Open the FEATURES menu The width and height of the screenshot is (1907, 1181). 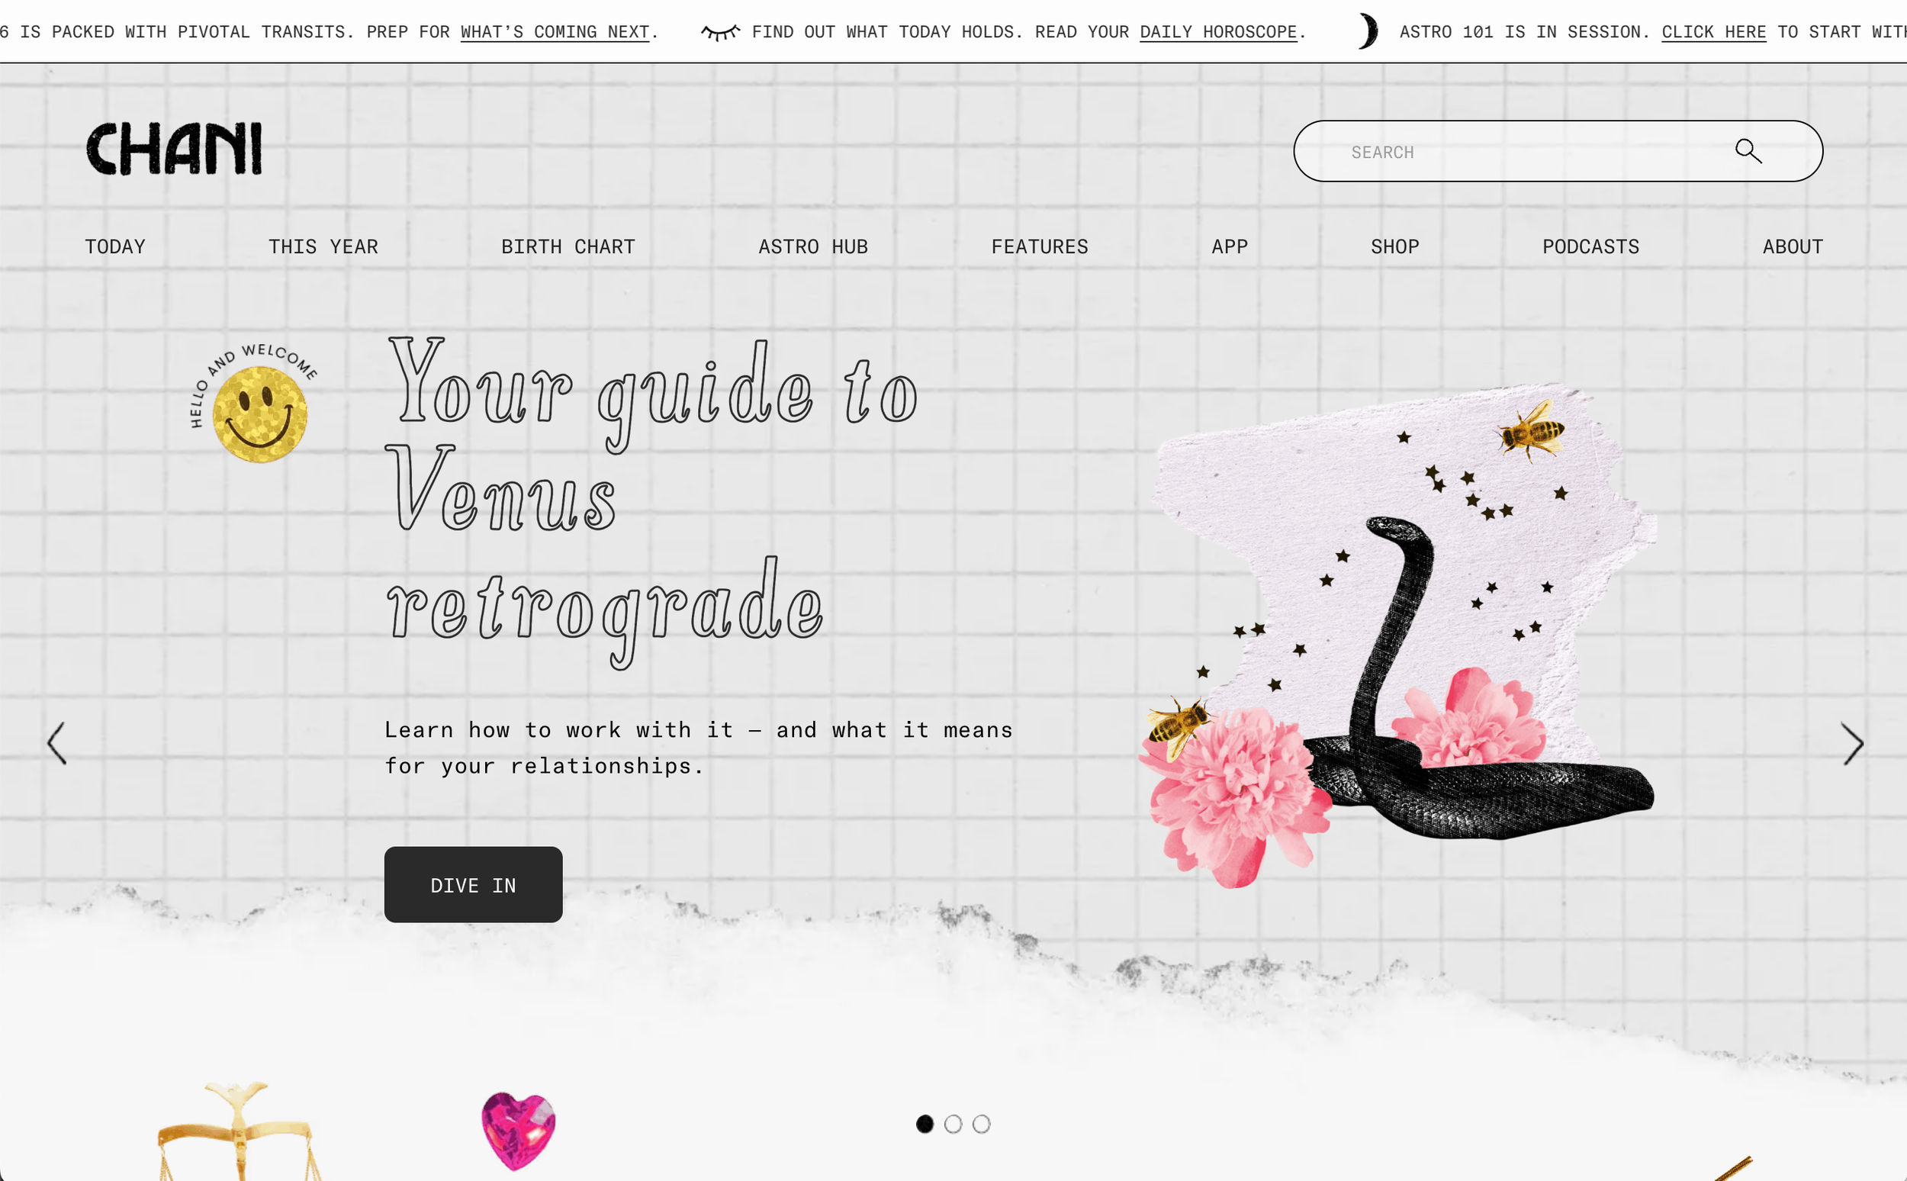pos(1040,247)
